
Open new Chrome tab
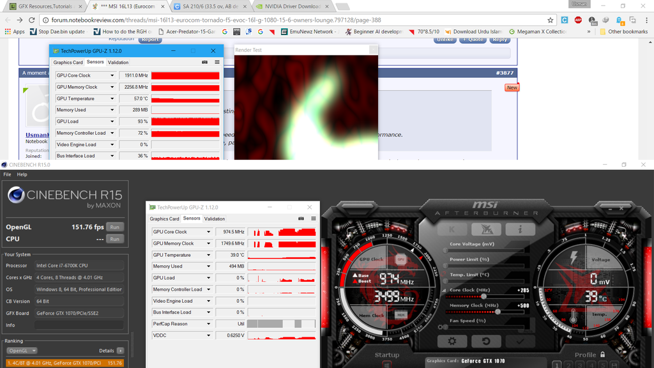click(x=342, y=6)
